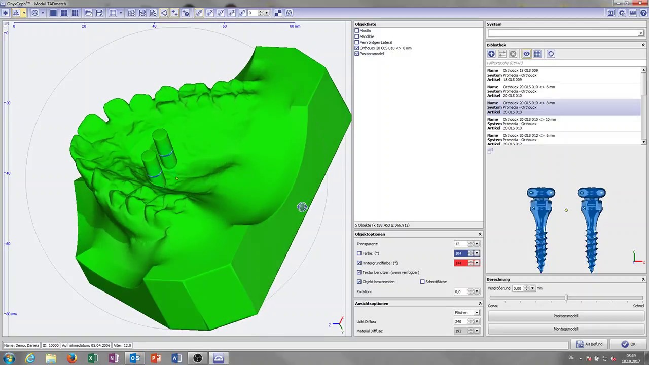649x365 pixels.
Task: Open Outlook from the taskbar
Action: click(135, 358)
